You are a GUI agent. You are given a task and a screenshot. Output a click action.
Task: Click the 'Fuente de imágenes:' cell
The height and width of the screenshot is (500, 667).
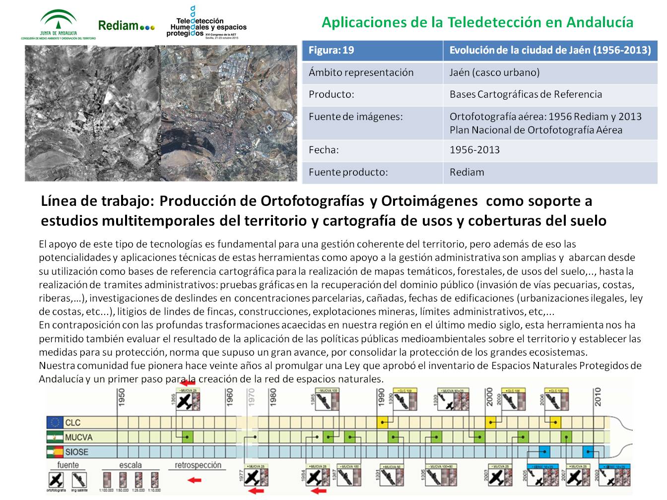pyautogui.click(x=372, y=123)
